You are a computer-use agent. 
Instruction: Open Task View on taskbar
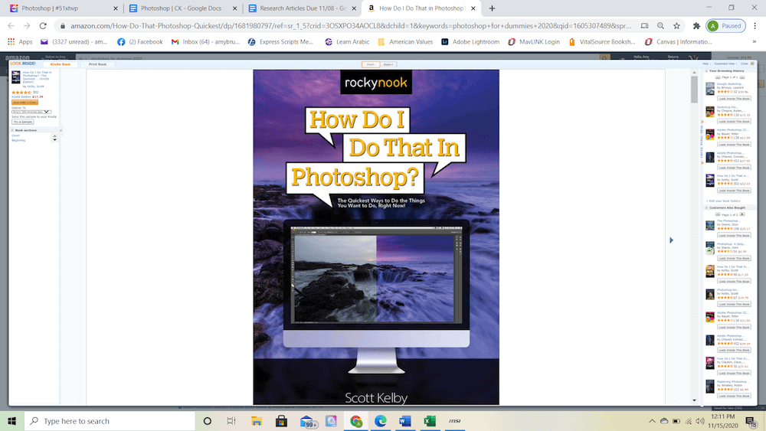[231, 421]
